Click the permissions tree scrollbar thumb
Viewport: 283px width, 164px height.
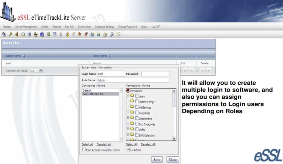tap(174, 100)
